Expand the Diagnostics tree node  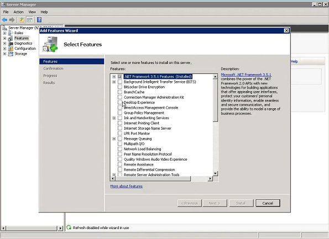coord(4,44)
